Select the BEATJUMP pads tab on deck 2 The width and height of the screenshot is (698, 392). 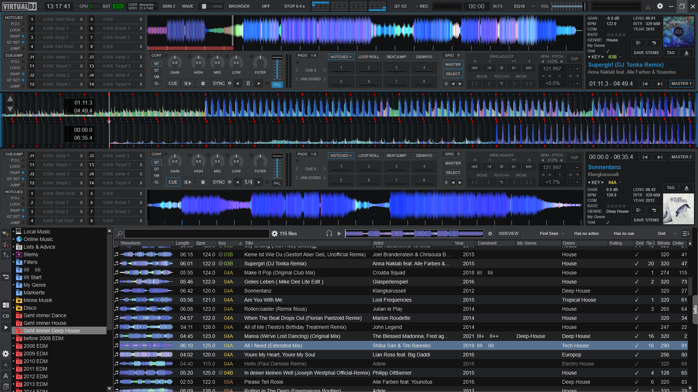(396, 156)
